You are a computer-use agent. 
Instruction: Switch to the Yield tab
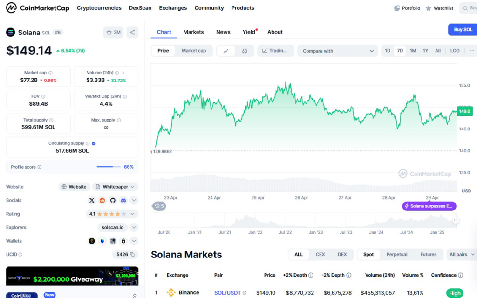pyautogui.click(x=249, y=32)
